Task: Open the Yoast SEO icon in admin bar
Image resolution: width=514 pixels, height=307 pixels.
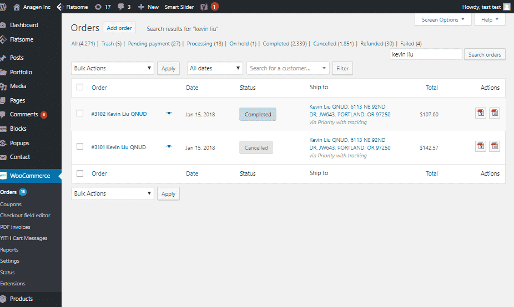Action: [204, 7]
